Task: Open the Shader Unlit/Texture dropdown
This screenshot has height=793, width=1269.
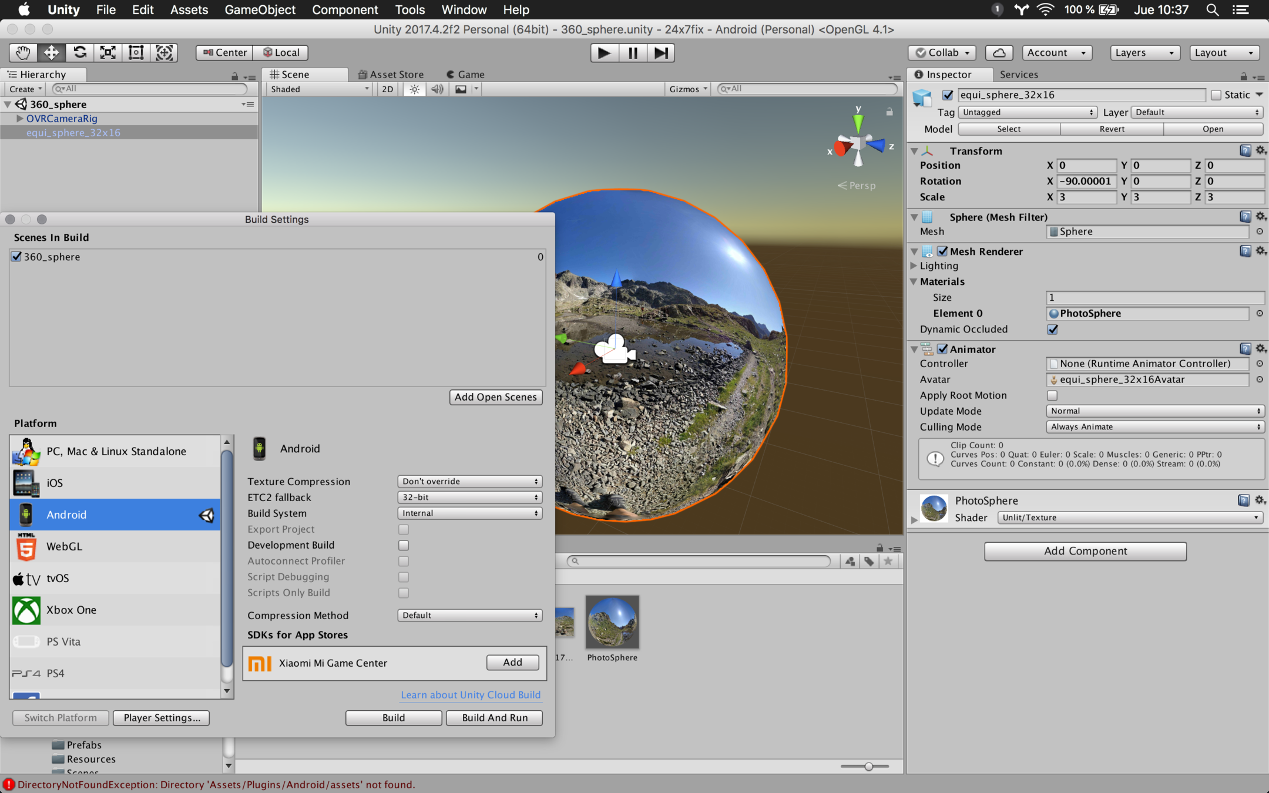Action: point(1129,518)
